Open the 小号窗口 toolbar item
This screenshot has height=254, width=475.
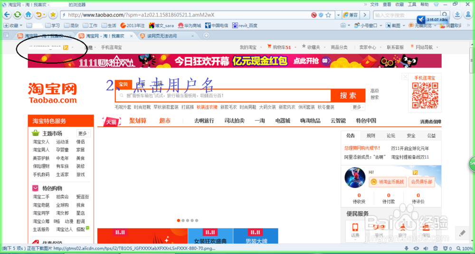(365, 26)
